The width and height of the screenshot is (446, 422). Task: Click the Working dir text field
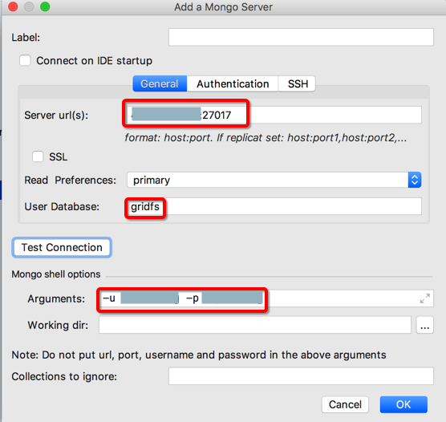255,325
